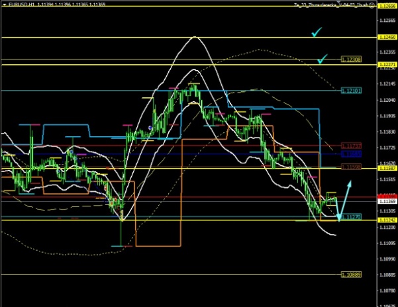Viewport: 398px width, 307px height.
Task: Click the small blue circle chart marker
Action: [x=150, y=128]
